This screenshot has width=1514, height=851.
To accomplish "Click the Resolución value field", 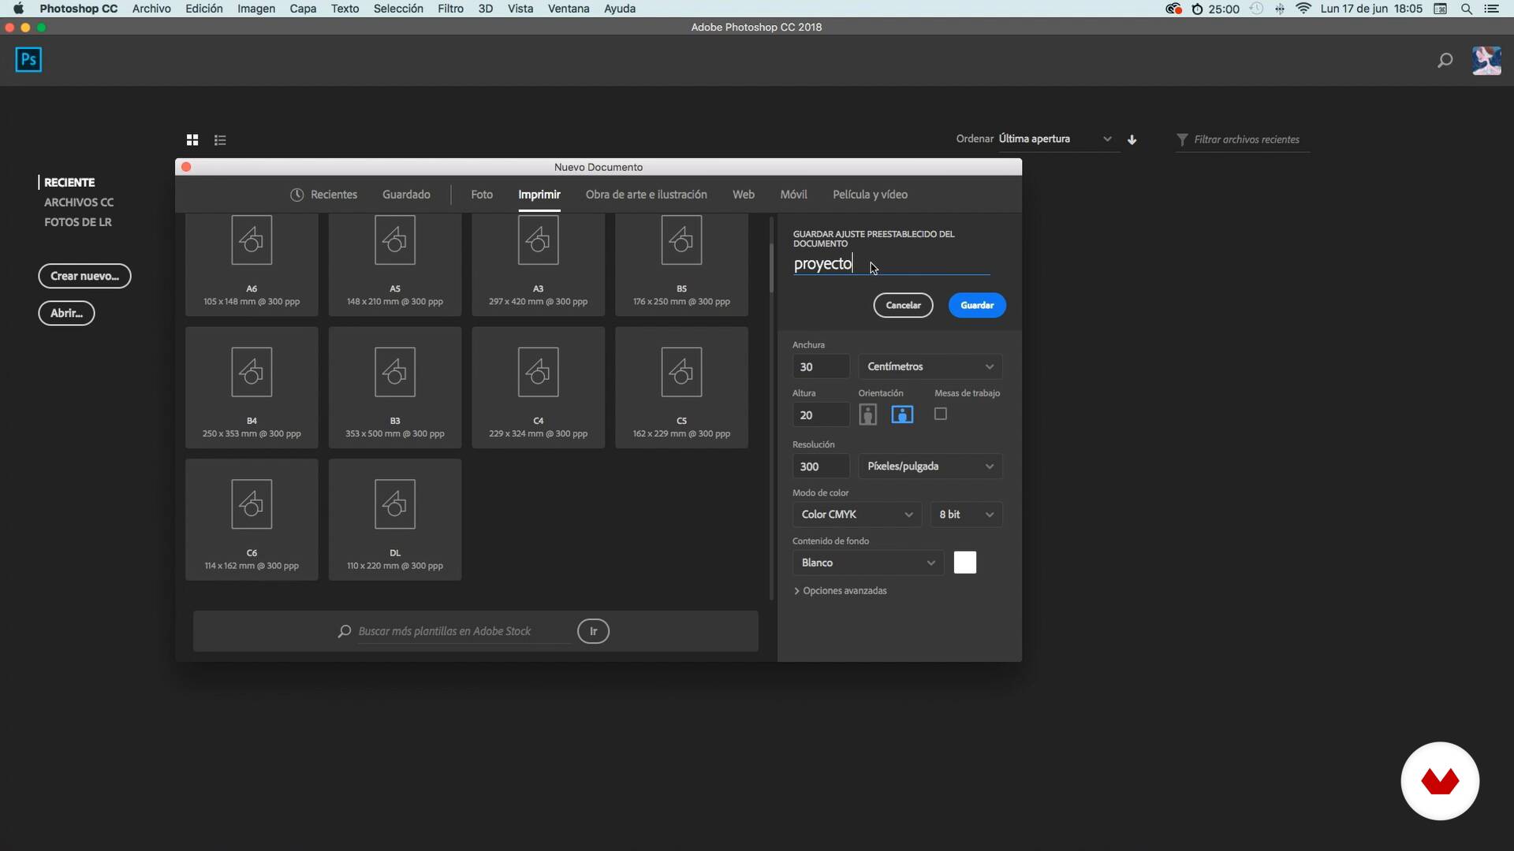I will [821, 466].
